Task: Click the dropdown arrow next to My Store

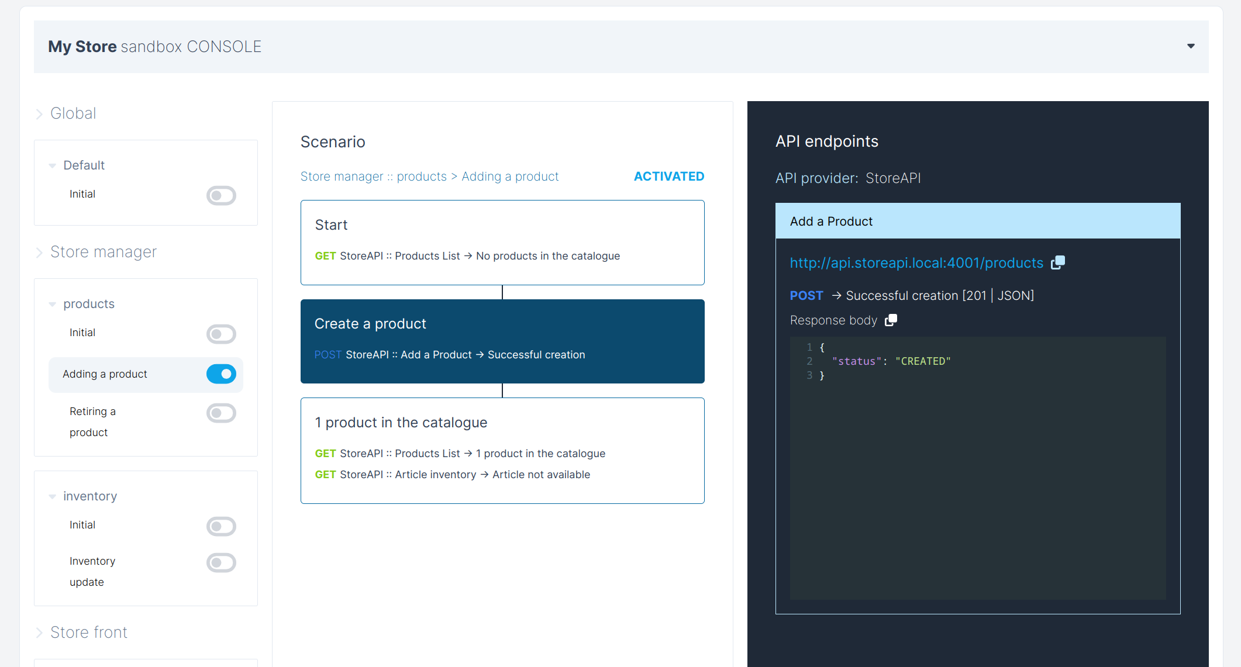Action: point(1192,46)
